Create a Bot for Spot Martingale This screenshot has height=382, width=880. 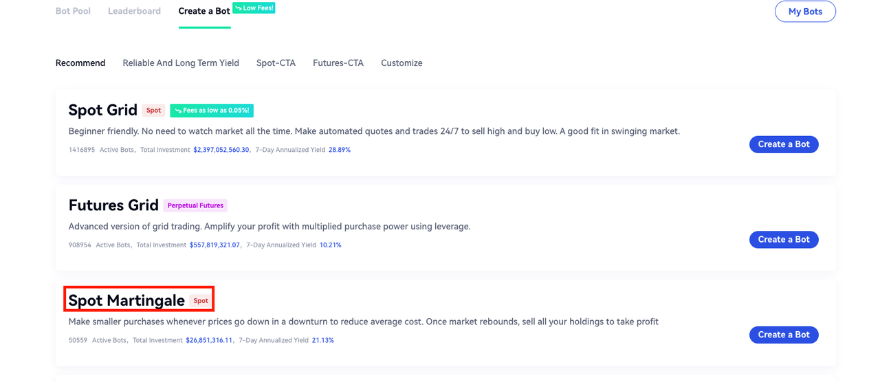coord(784,335)
